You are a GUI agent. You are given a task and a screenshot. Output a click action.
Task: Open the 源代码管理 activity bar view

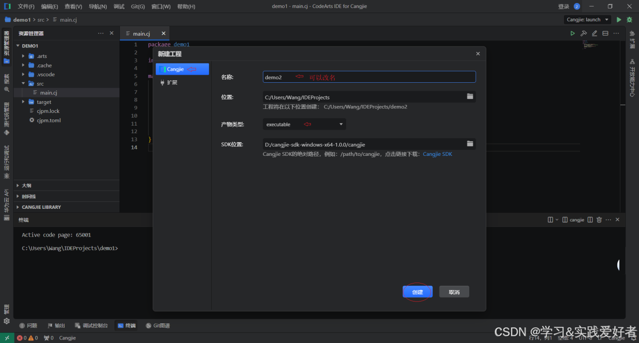click(x=7, y=119)
